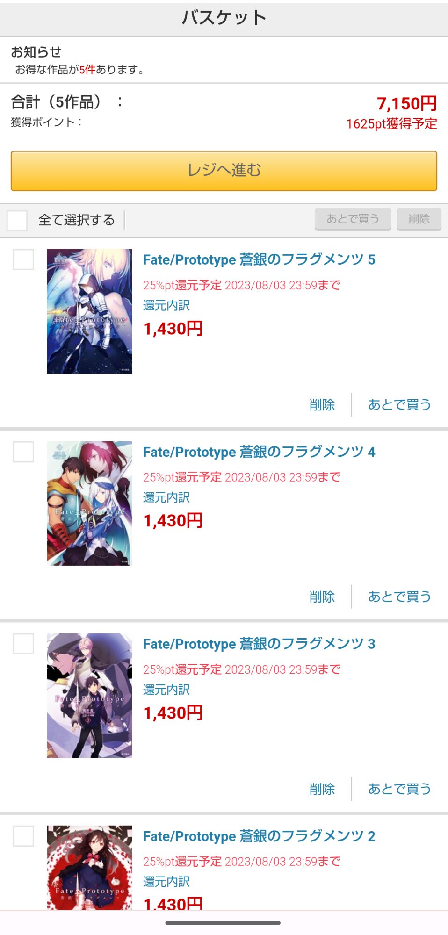Select checkbox for フラグメンツ 4 item

23,452
